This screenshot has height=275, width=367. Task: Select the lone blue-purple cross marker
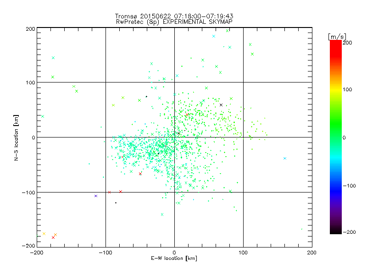point(96,196)
